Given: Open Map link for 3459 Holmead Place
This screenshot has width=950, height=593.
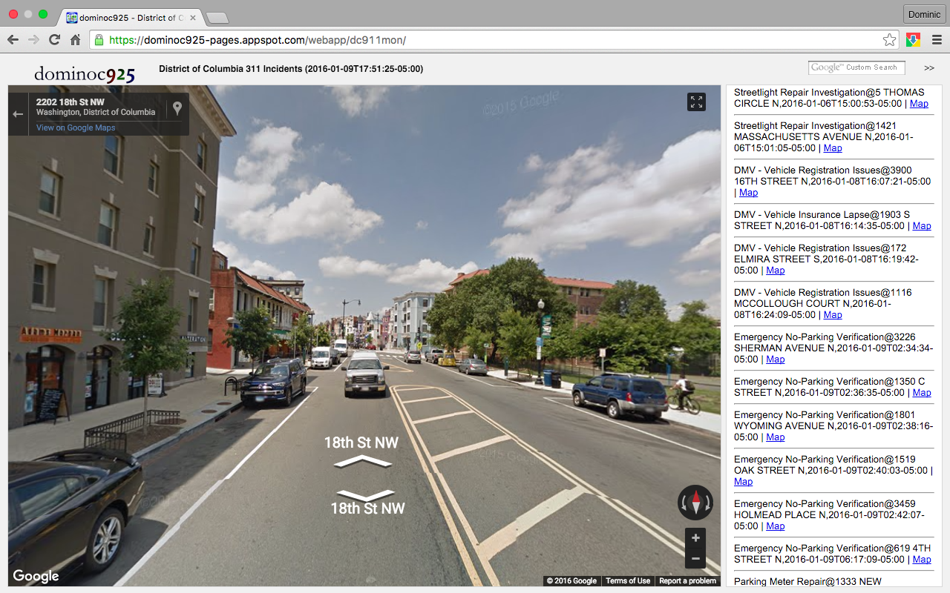Looking at the screenshot, I should pyautogui.click(x=776, y=526).
